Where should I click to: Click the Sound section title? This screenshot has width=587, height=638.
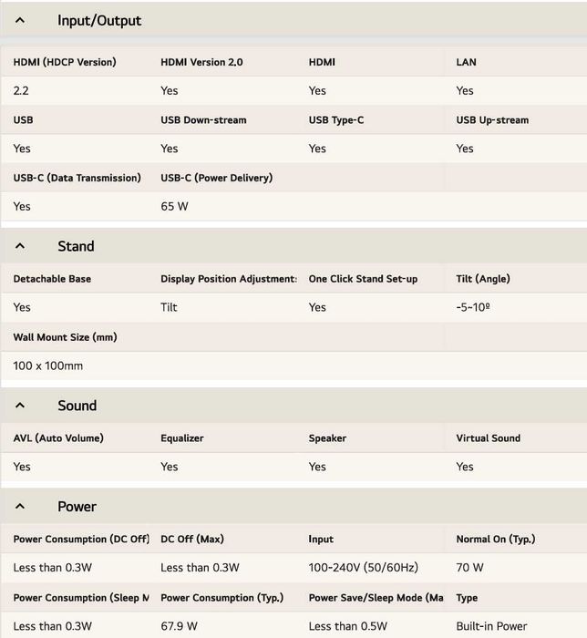(77, 406)
